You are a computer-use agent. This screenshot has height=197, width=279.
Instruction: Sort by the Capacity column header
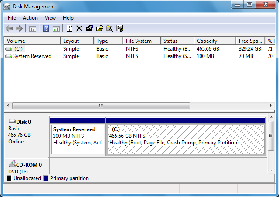tap(215, 41)
